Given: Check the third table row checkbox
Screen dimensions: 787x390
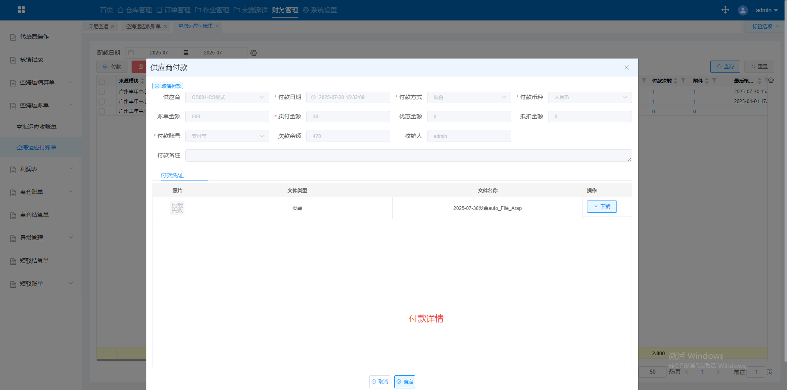Looking at the screenshot, I should point(102,111).
